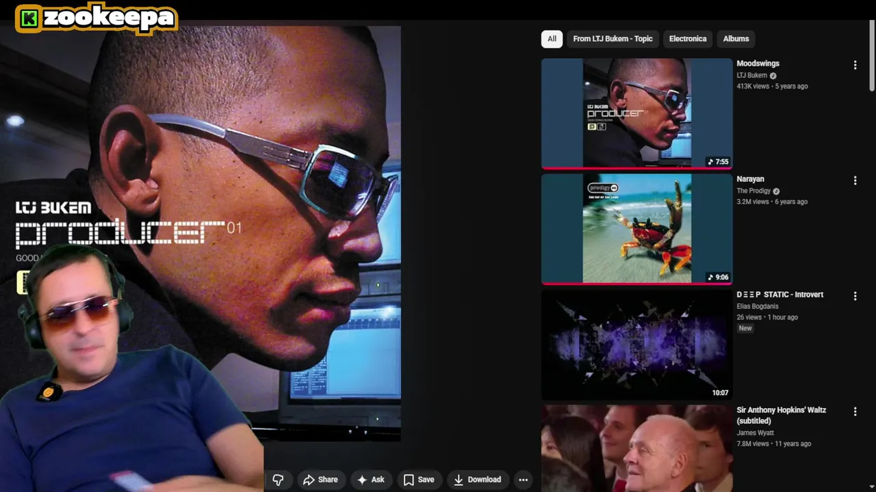This screenshot has width=876, height=492.
Task: Click the share arrow icon
Action: (309, 480)
